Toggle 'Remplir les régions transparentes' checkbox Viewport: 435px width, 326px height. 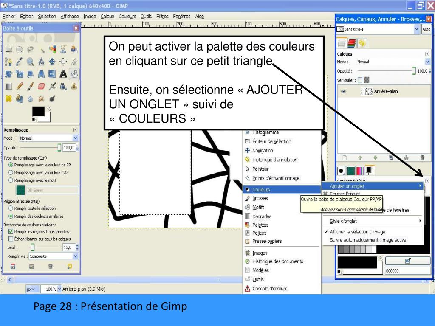click(x=11, y=231)
